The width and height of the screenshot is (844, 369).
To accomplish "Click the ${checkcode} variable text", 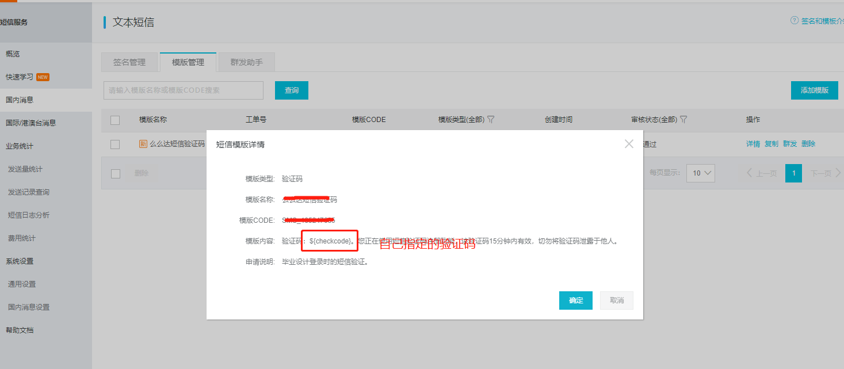I will 330,241.
